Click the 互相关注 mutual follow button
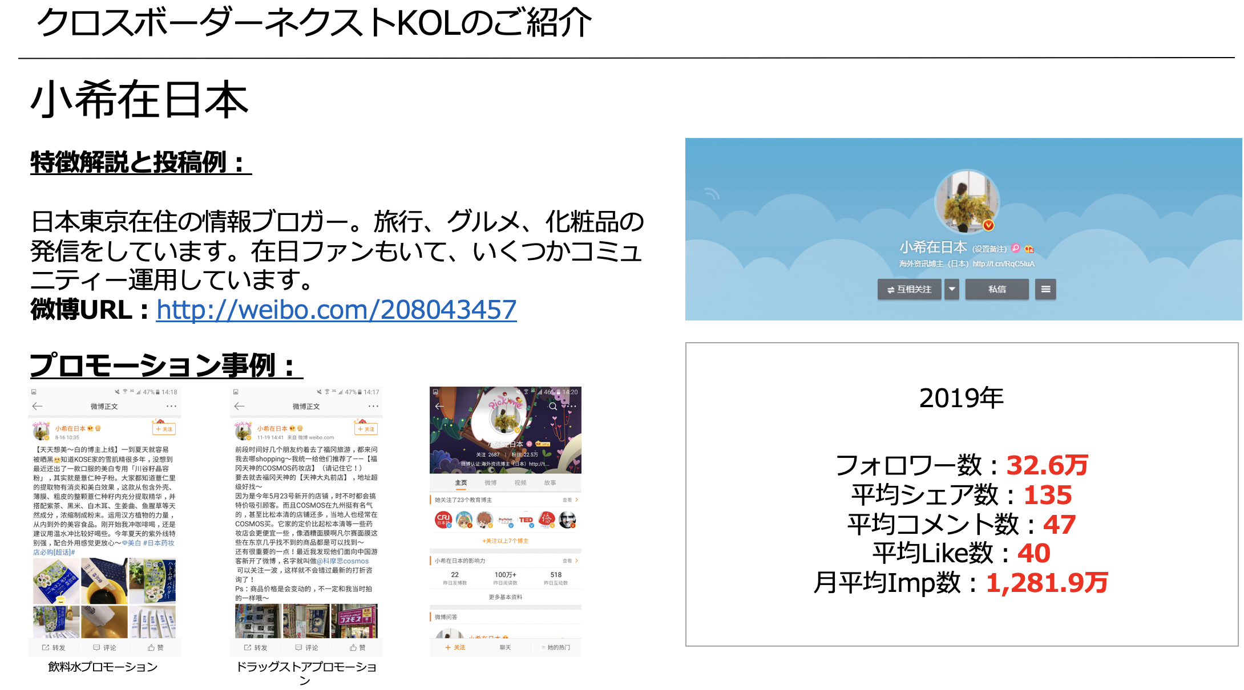1244x690 pixels. (x=909, y=289)
